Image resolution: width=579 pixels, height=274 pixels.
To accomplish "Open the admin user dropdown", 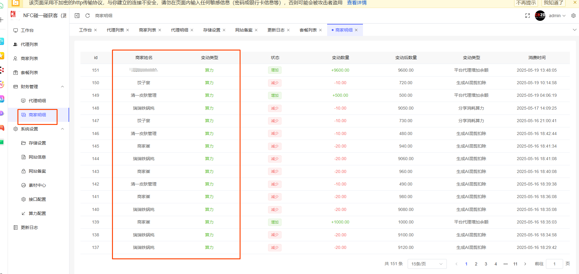I will click(557, 16).
